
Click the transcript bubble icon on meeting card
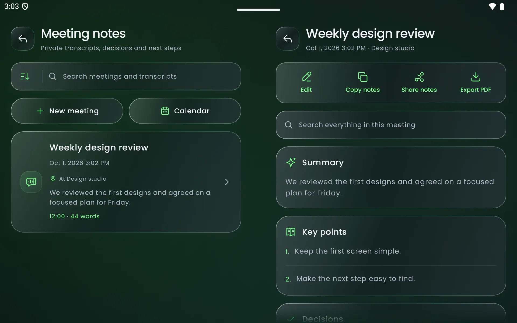31,182
